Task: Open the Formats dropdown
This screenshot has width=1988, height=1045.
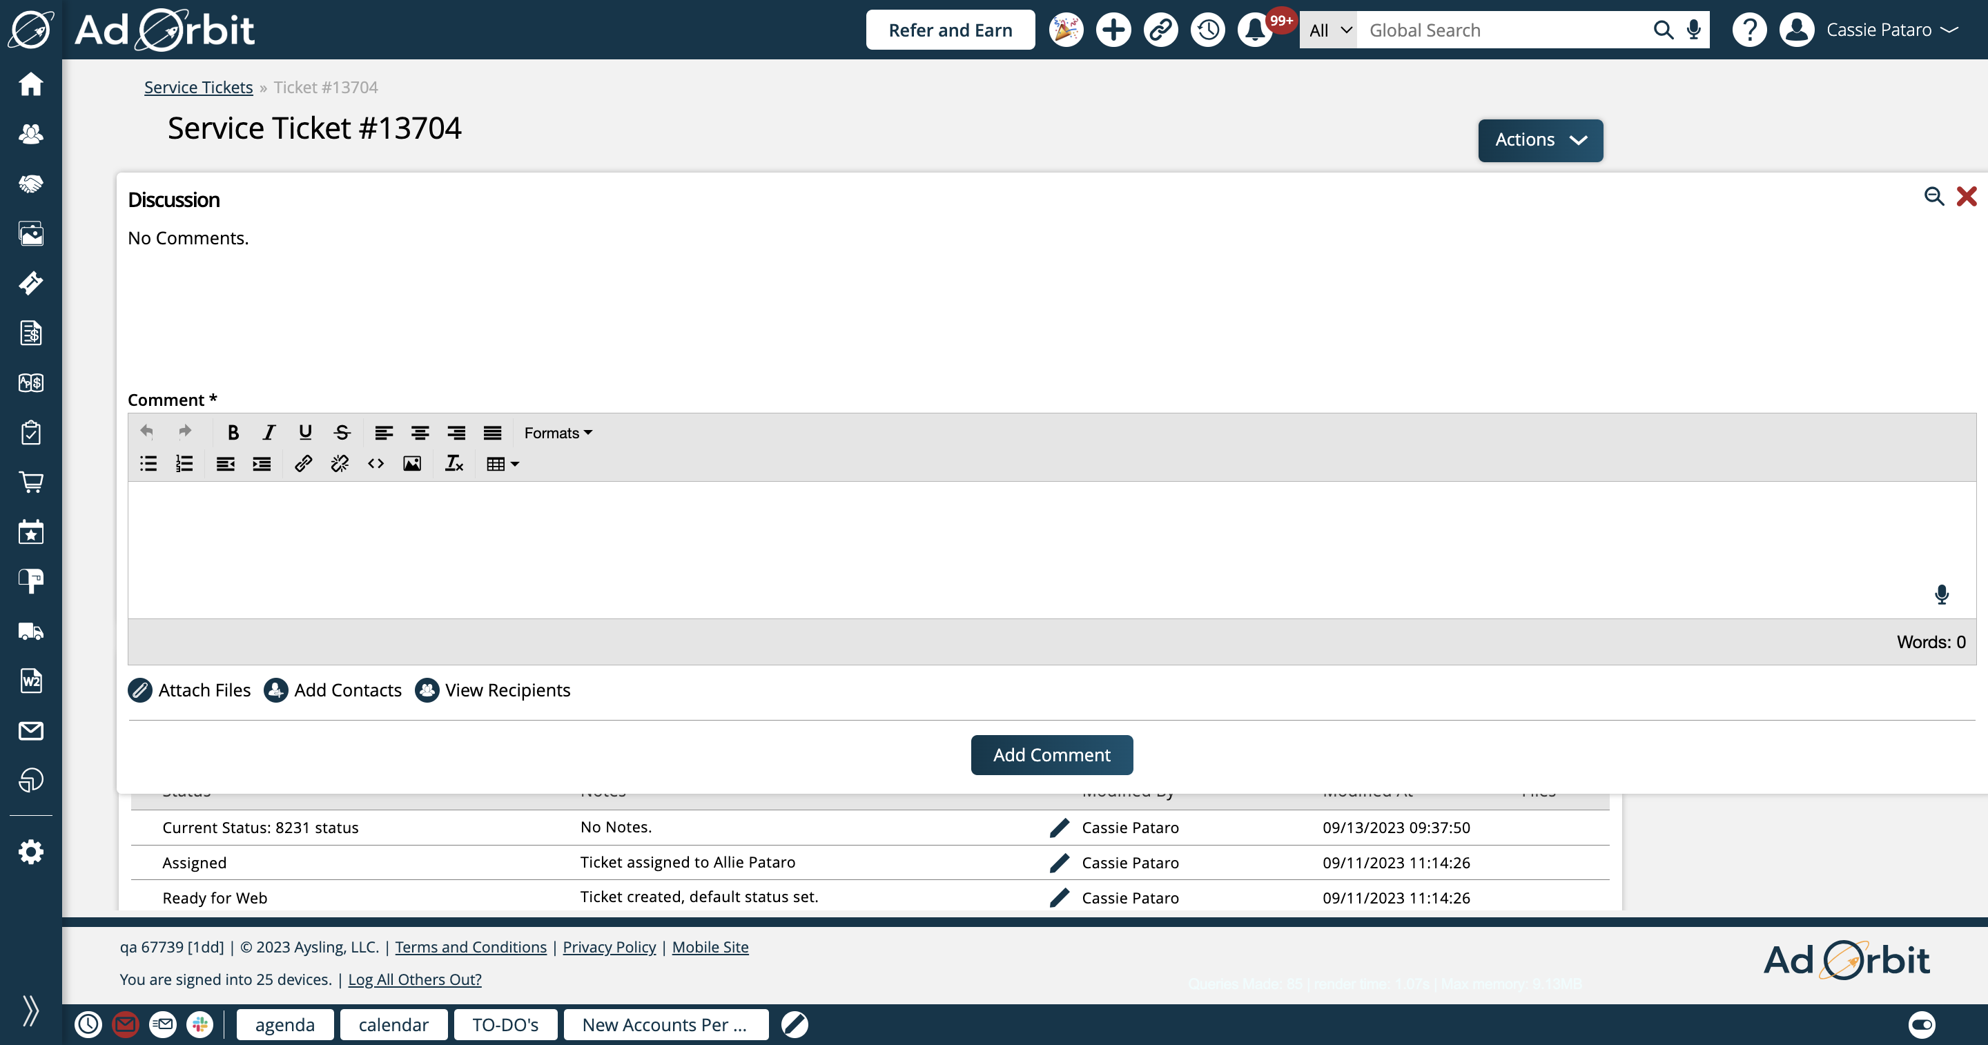Action: point(558,432)
